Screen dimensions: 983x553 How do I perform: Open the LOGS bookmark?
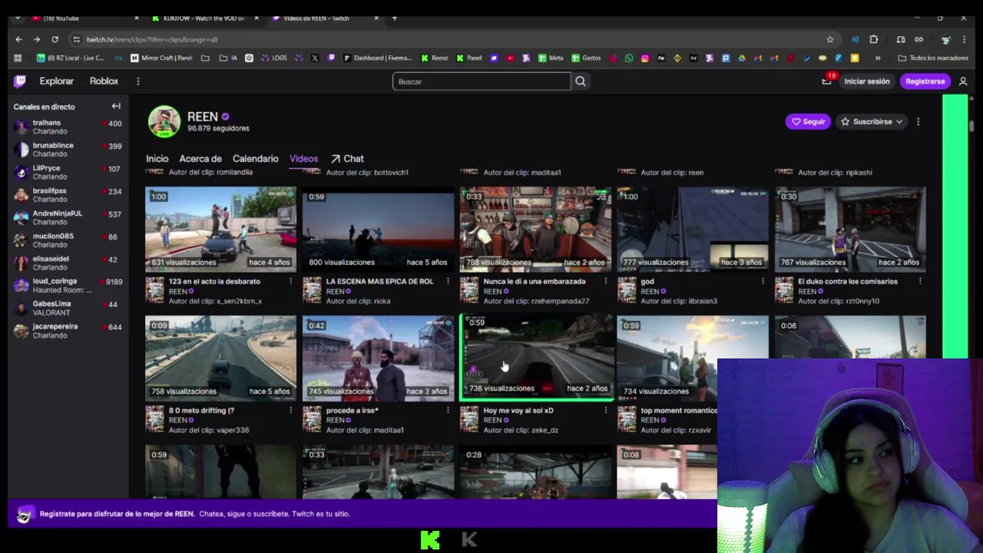pyautogui.click(x=274, y=58)
